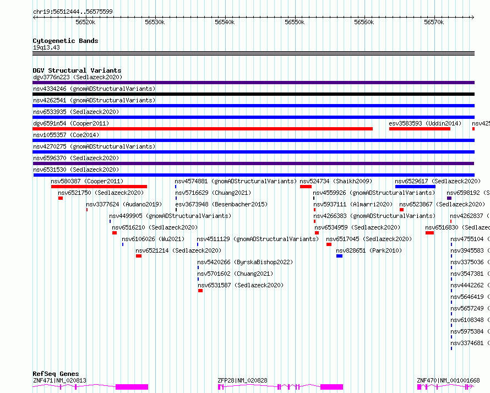
Task: Open variant nsv6516210 (Sedlazeck2020) label
Action: (x=155, y=227)
